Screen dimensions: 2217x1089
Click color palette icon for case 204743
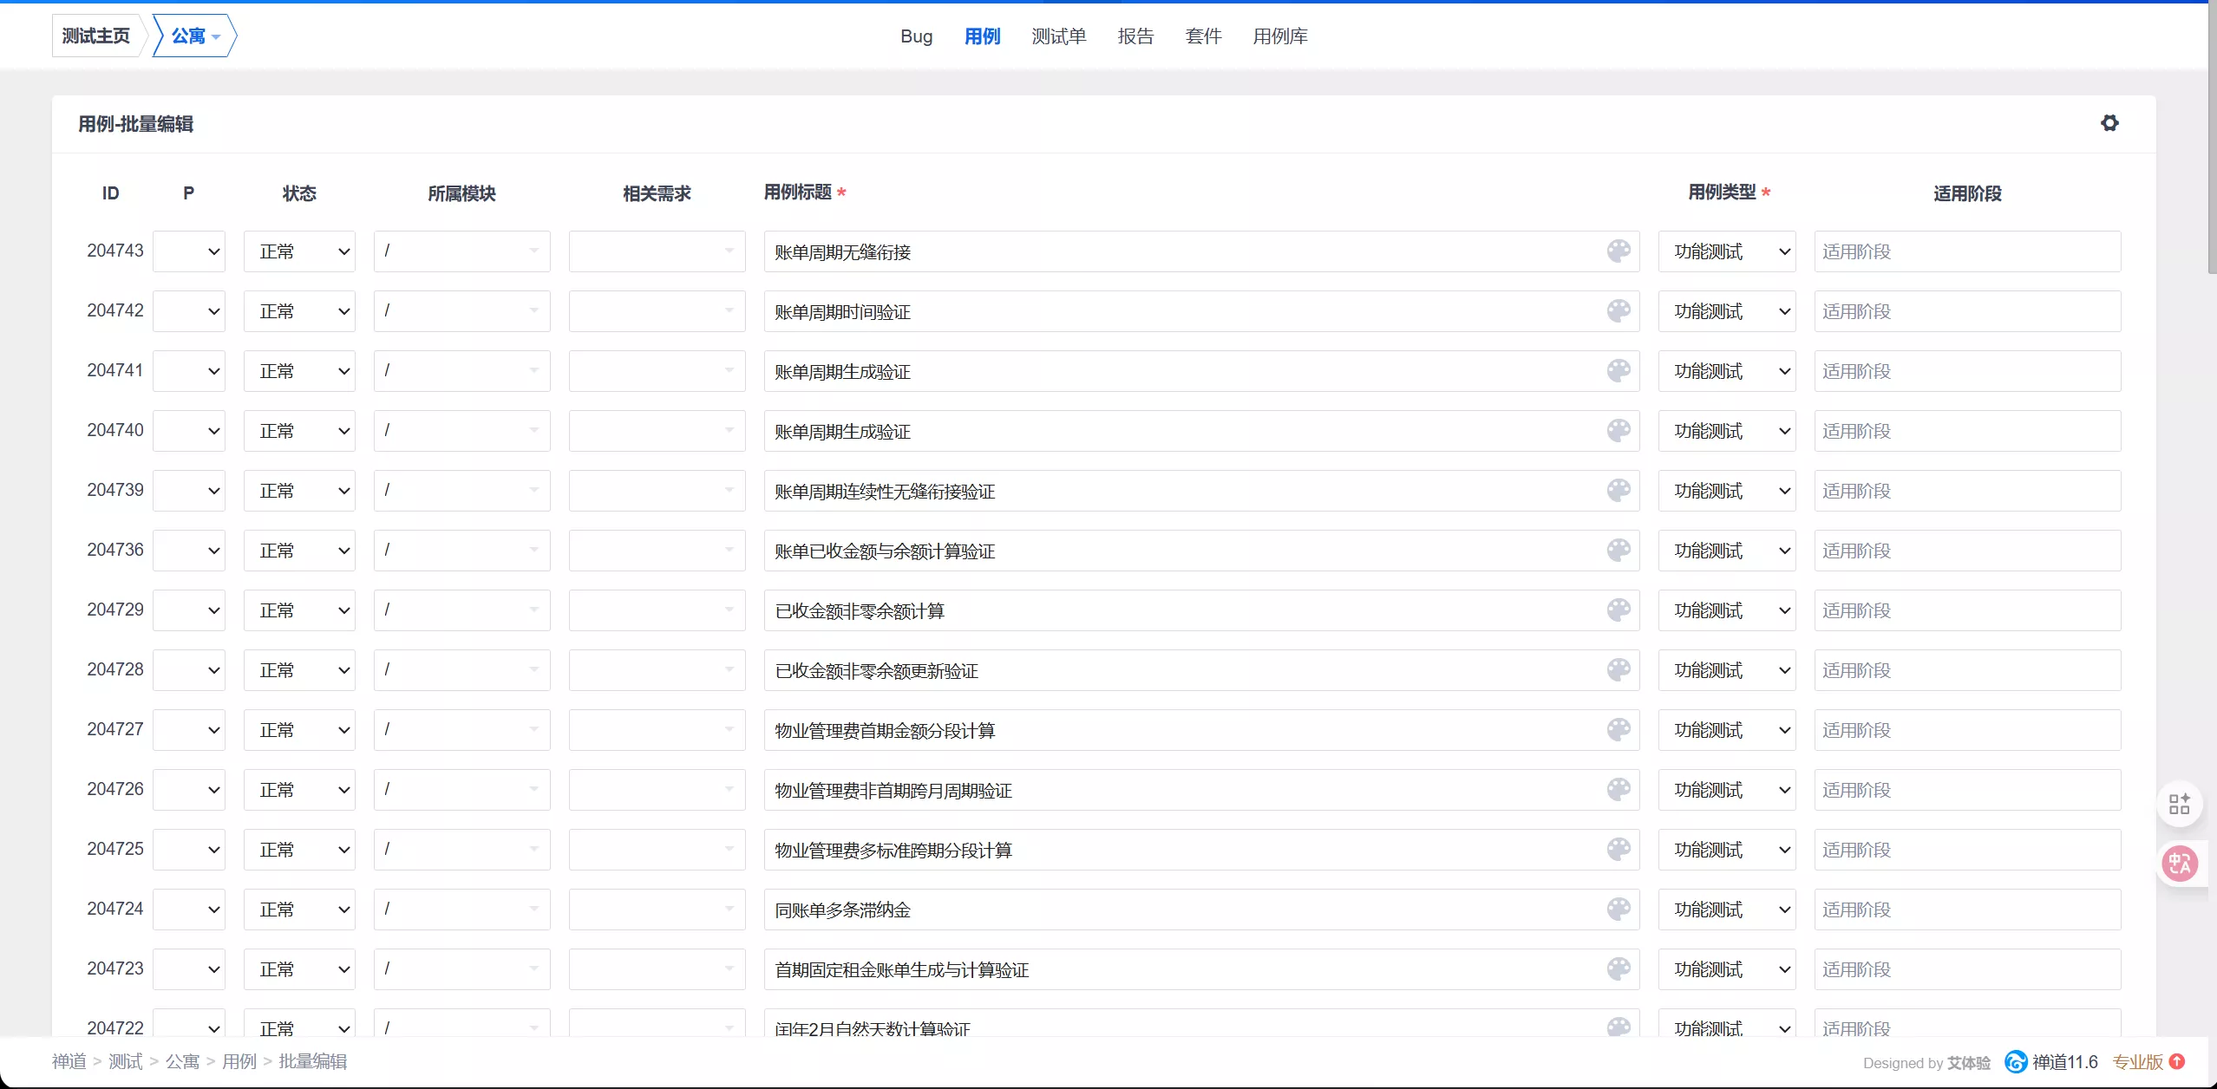coord(1619,251)
